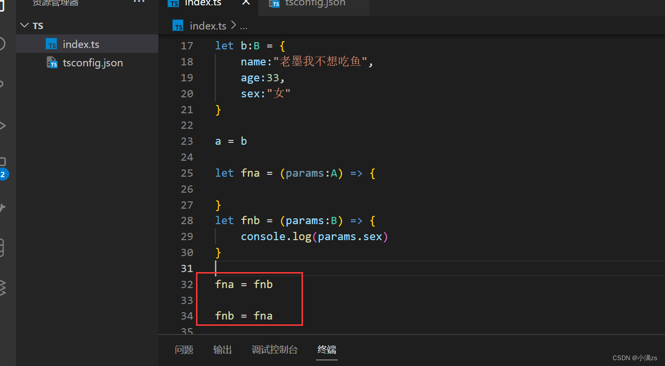Select the TS root folder label
The image size is (665, 366).
point(38,26)
